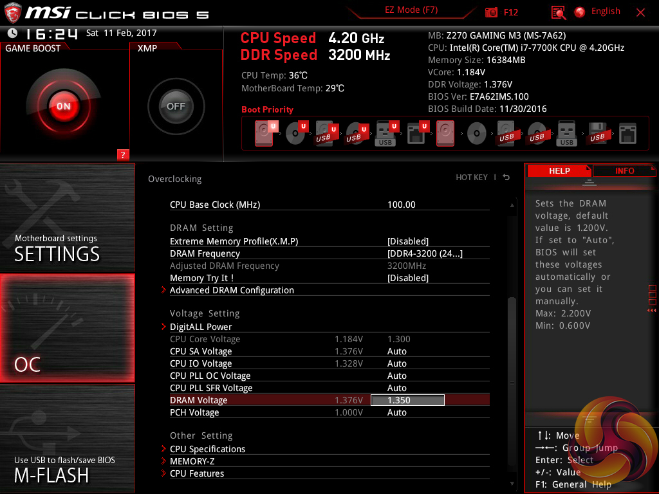Click the scroll down arrow of settings list
The height and width of the screenshot is (494, 659).
[512, 484]
